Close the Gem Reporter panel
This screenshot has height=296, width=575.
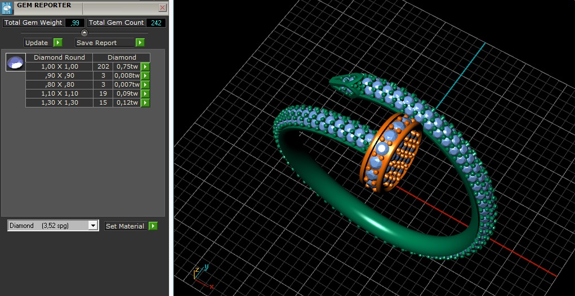tap(162, 7)
